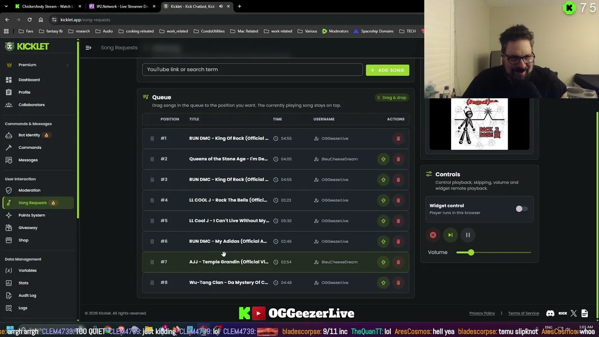Delete RUN DMC My Adidas from queue
This screenshot has height=337, width=599.
click(398, 242)
